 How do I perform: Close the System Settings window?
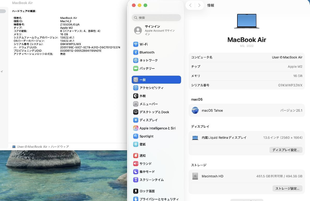coord(134,5)
